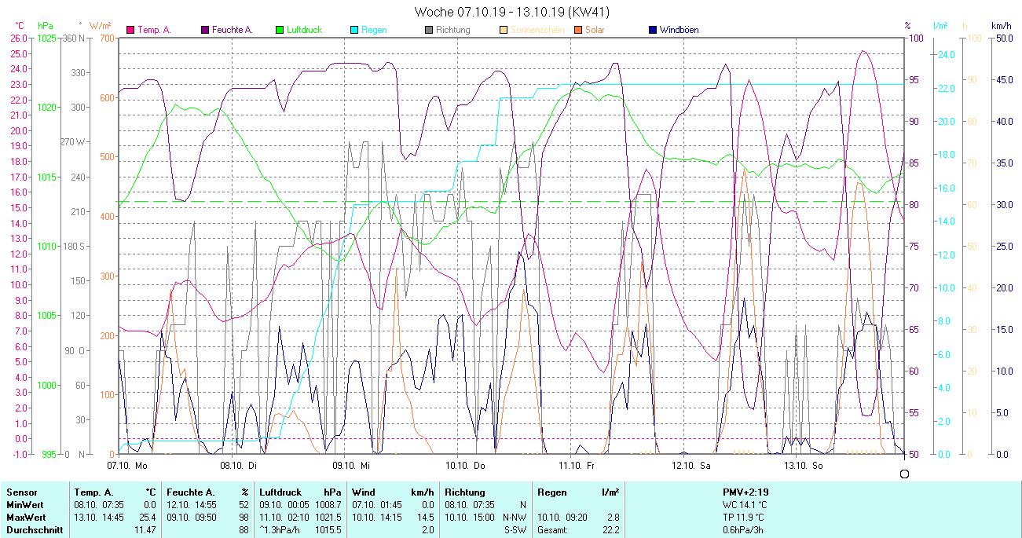Viewport: 1022px width, 538px height.
Task: Click the '07.10. Mo' date label on the x-axis
Action: (x=126, y=466)
